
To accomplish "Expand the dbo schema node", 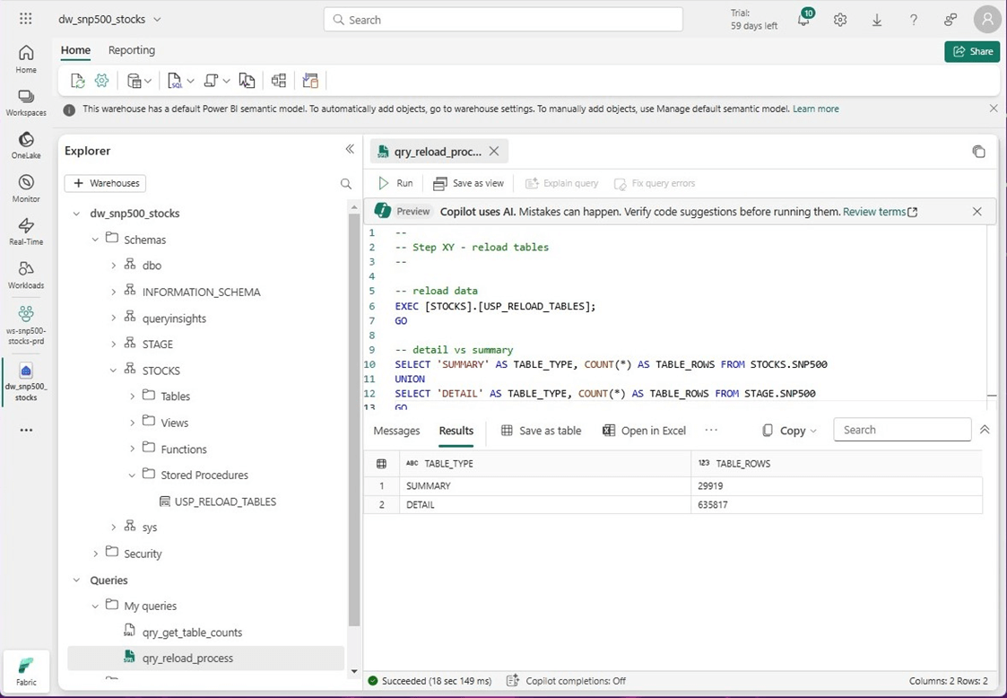I will tap(114, 266).
